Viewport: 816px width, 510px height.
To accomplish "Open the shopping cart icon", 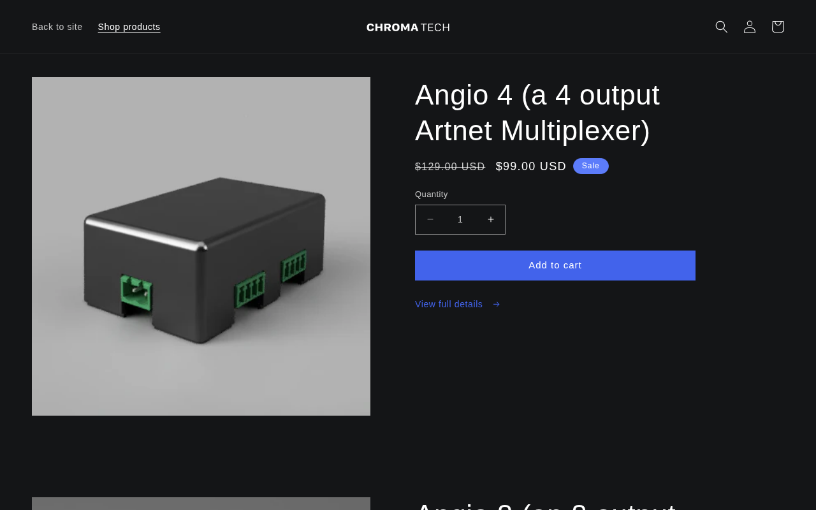I will pyautogui.click(x=778, y=27).
